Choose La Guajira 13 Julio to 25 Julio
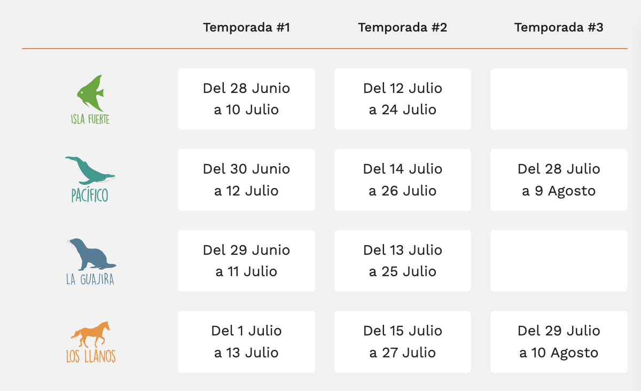 pos(403,261)
